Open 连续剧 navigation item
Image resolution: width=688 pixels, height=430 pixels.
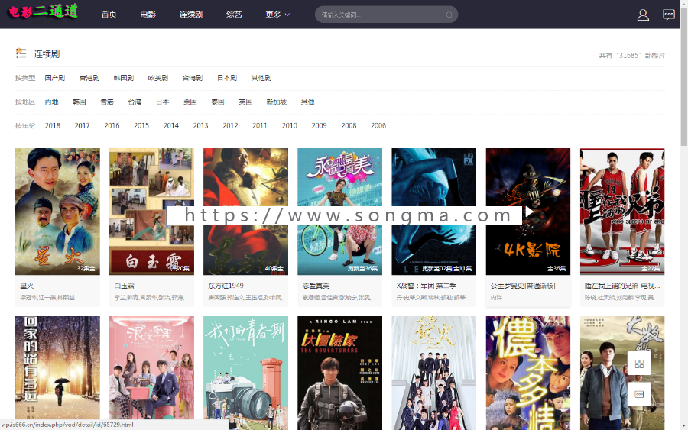pyautogui.click(x=191, y=15)
